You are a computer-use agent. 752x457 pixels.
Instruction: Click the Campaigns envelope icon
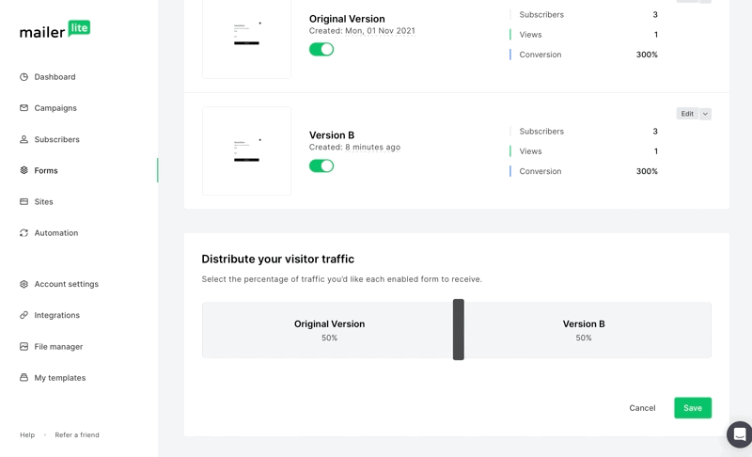(24, 108)
